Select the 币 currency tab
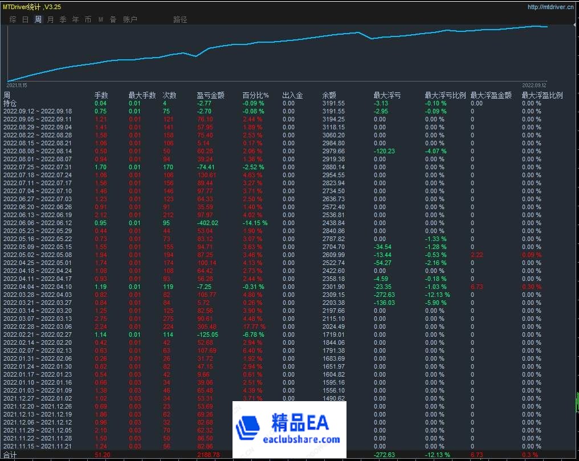The height and width of the screenshot is (461, 579). point(88,19)
